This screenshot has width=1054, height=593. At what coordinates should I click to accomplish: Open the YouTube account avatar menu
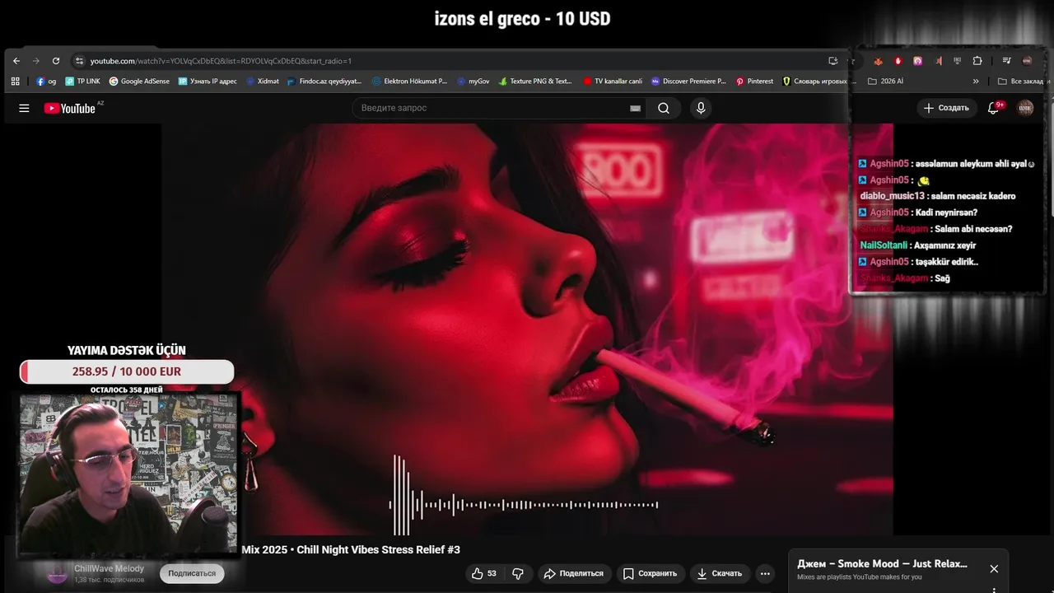(1025, 108)
